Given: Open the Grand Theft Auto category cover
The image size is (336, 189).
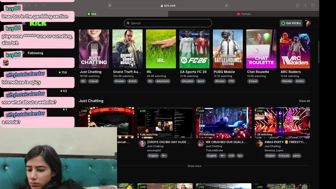Looking at the screenshot, I should 127,49.
